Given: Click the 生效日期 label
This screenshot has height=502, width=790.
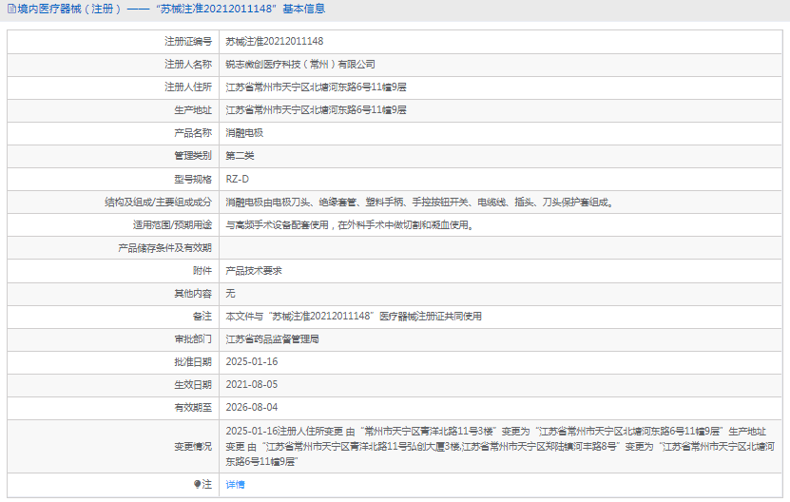Looking at the screenshot, I should (x=193, y=384).
